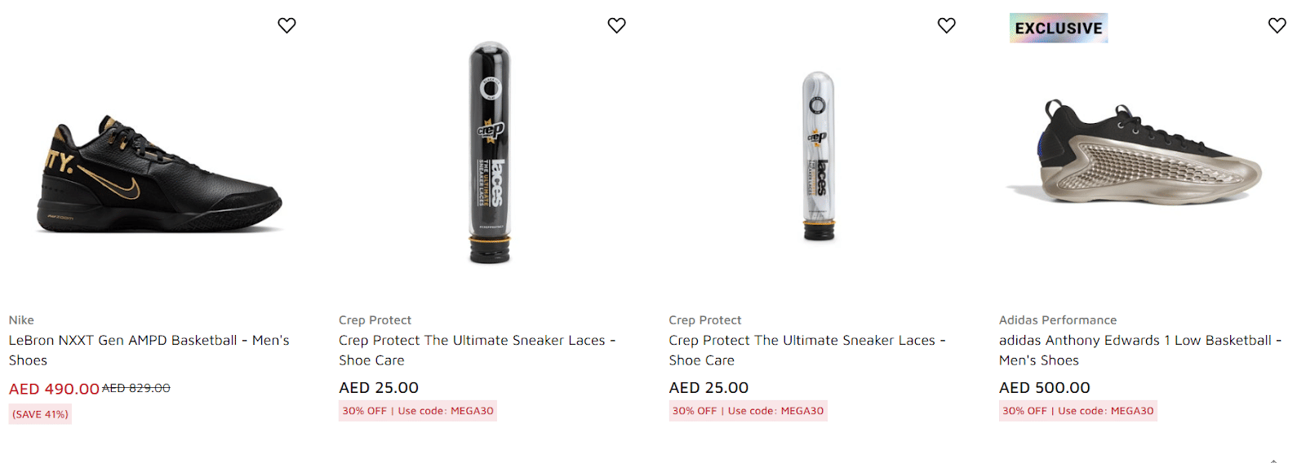Viewport: 1306px width, 463px height.
Task: Open the title under the black laces tube
Action: pyautogui.click(x=477, y=350)
